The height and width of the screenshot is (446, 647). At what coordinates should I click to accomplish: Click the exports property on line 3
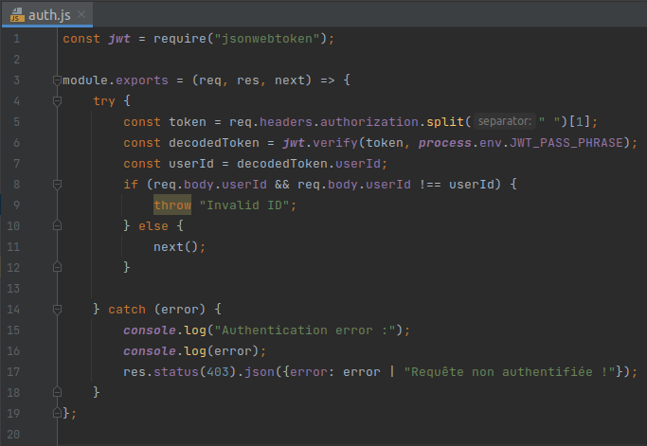pos(142,80)
